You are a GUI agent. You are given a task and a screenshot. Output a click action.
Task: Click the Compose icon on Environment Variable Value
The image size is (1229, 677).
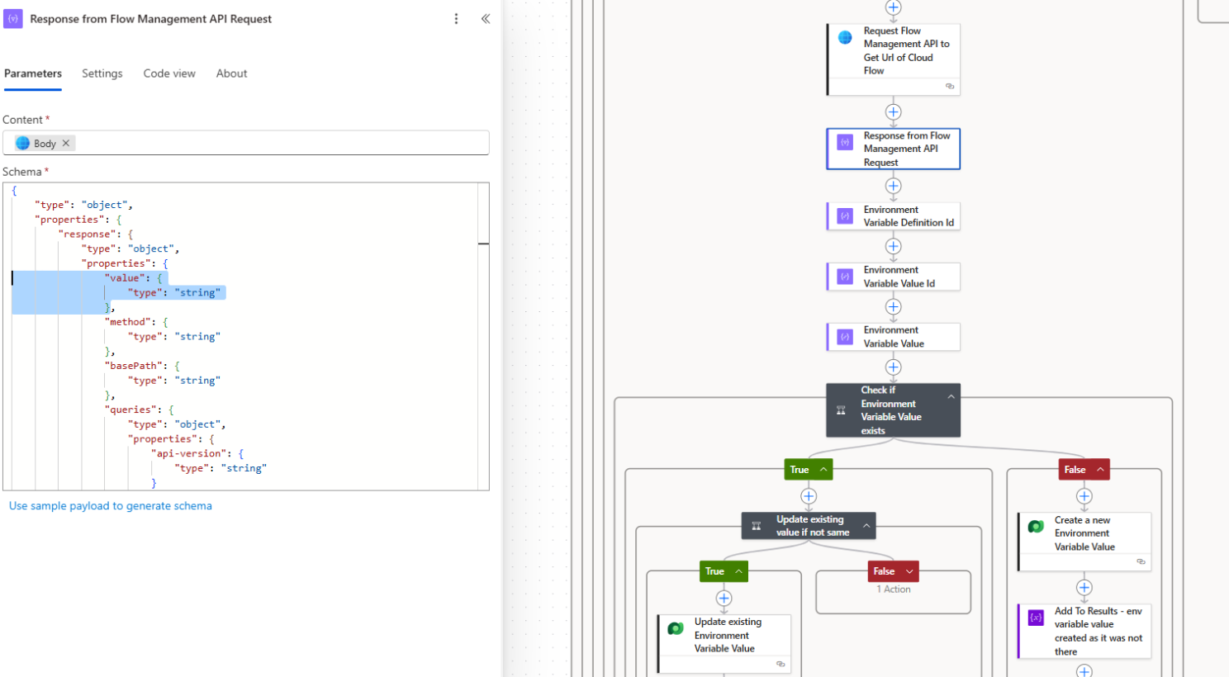(x=843, y=337)
